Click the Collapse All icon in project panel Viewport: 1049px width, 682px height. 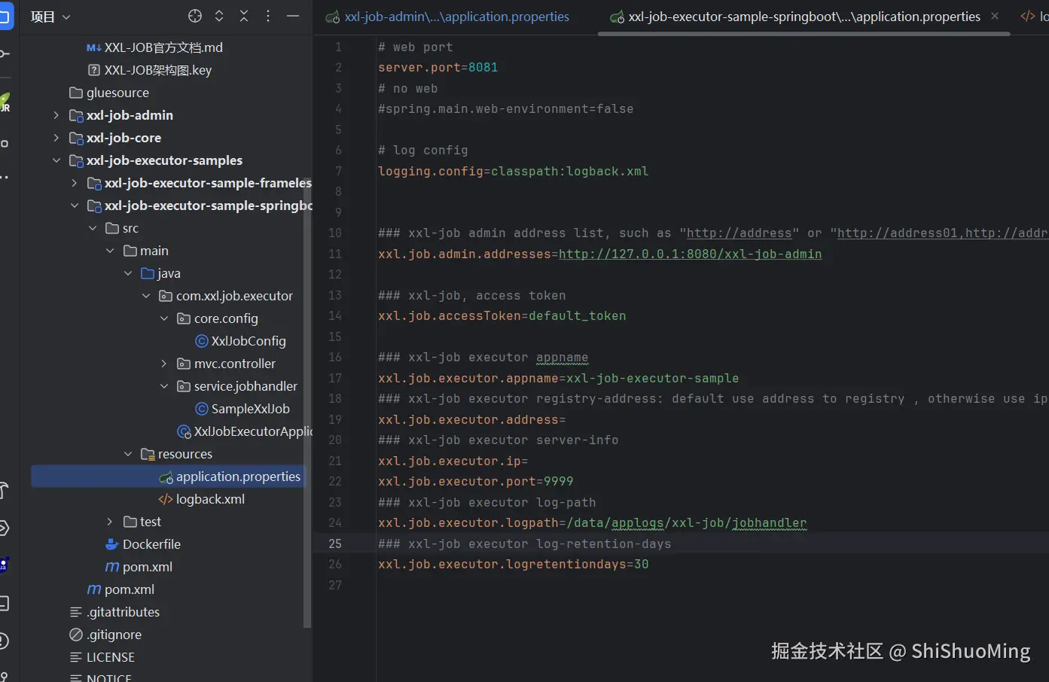[x=244, y=16]
